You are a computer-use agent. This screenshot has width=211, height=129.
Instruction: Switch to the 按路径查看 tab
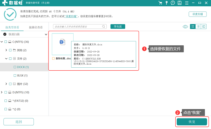tap(36, 27)
